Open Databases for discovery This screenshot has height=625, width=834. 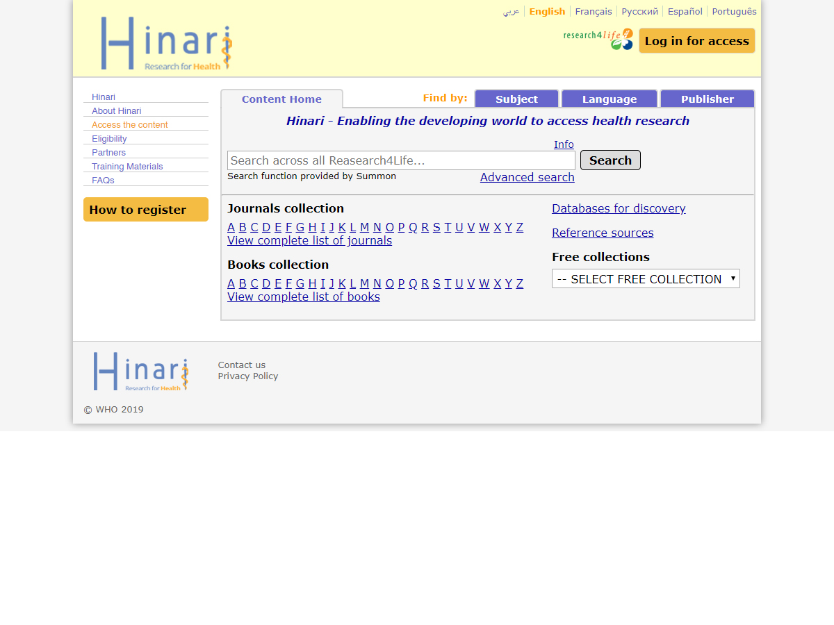(618, 208)
